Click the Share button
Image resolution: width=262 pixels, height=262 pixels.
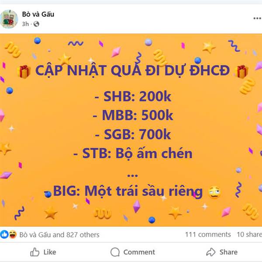[222, 252]
